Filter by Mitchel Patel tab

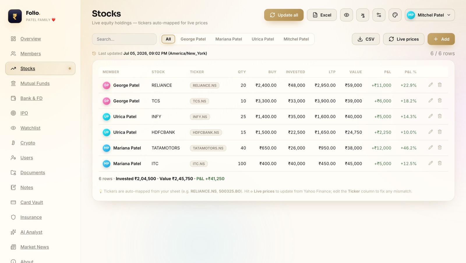296,39
